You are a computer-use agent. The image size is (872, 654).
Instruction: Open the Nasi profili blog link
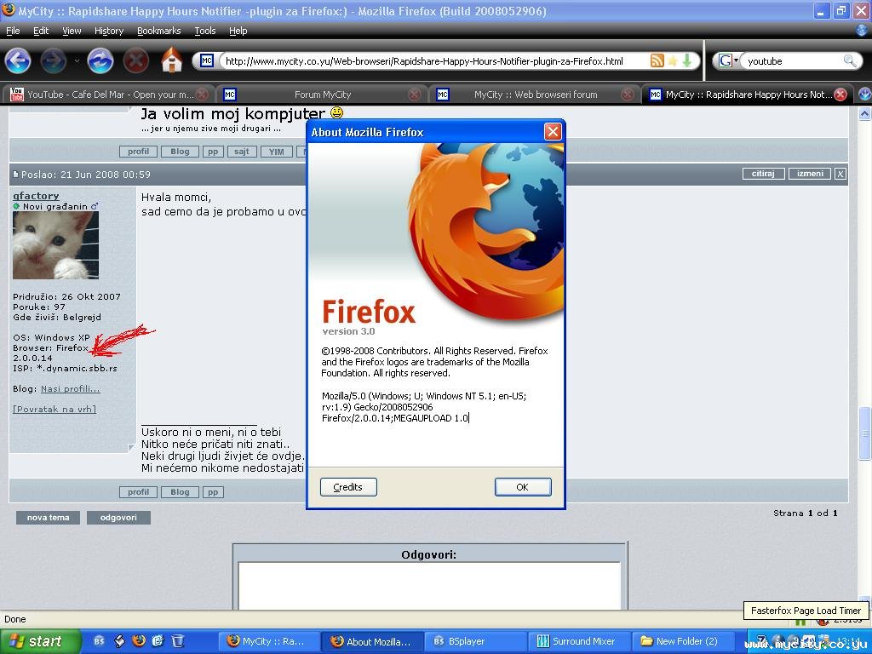[70, 388]
